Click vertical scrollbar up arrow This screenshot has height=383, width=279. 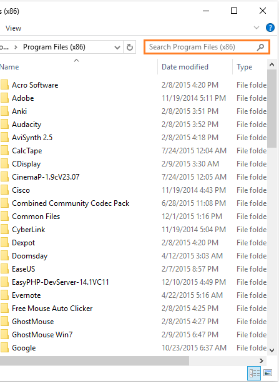[x=272, y=64]
